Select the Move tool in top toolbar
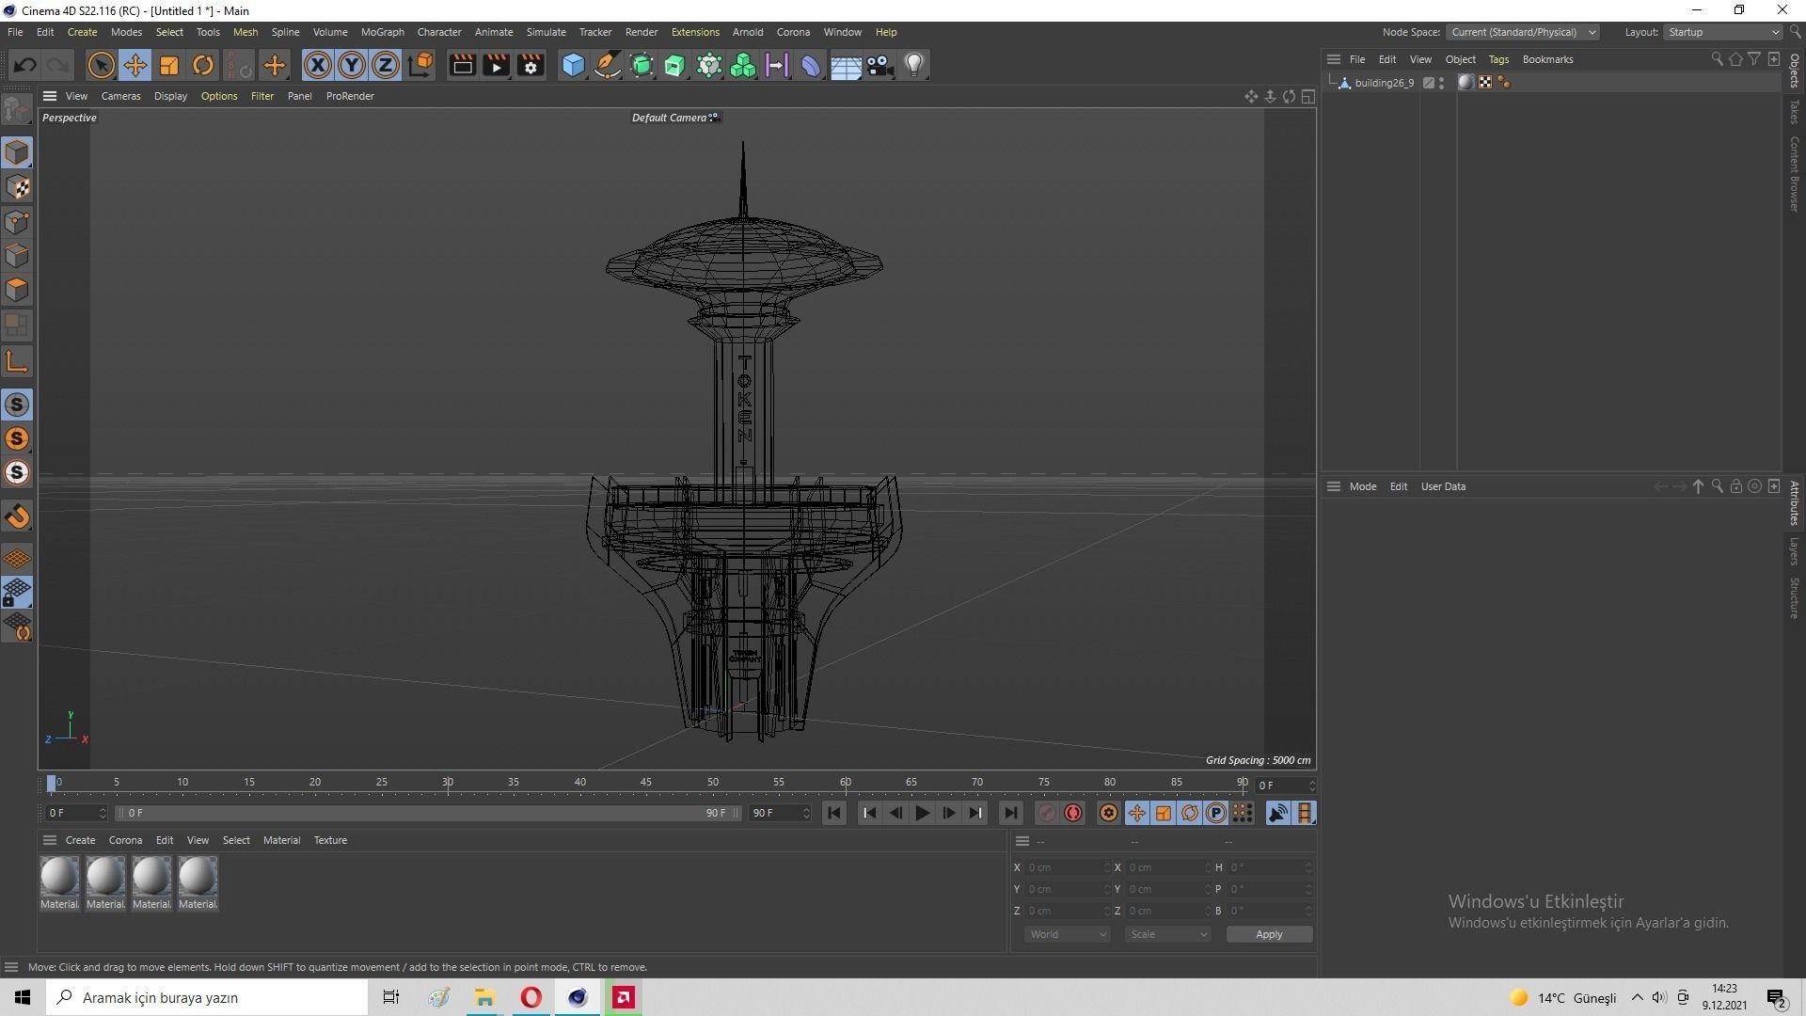 point(135,65)
